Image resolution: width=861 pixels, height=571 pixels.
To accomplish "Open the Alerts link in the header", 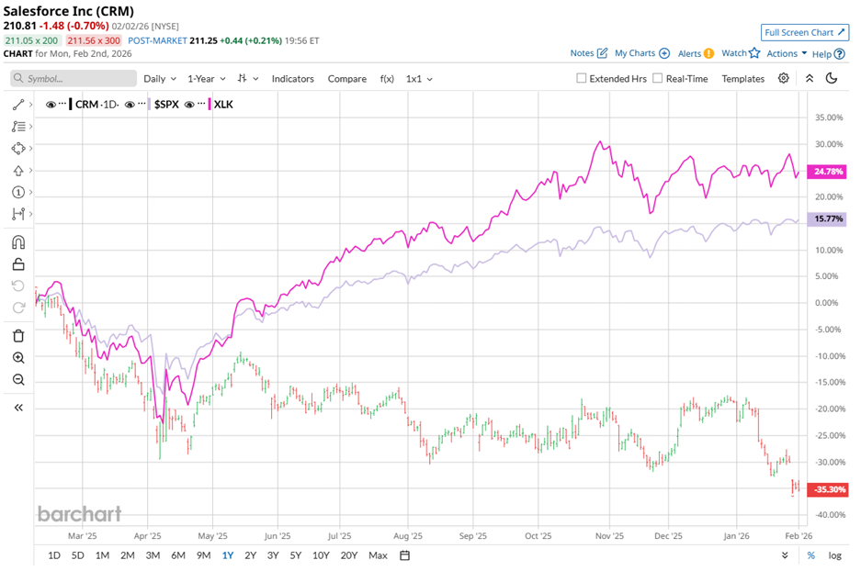I will pos(687,53).
